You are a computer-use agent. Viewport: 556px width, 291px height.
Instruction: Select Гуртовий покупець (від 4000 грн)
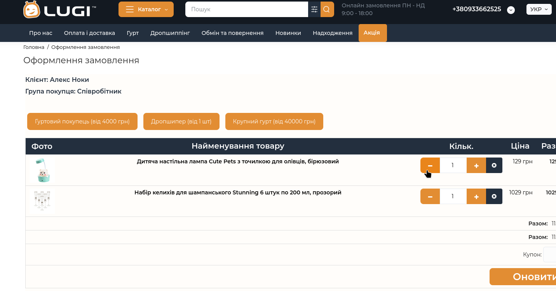pos(82,121)
